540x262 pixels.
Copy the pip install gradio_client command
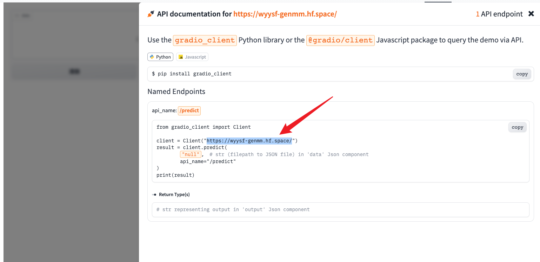pyautogui.click(x=522, y=74)
